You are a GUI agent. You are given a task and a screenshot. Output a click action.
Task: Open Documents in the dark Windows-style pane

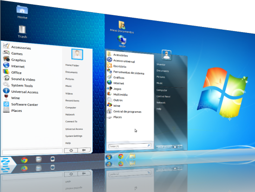(x=163, y=71)
